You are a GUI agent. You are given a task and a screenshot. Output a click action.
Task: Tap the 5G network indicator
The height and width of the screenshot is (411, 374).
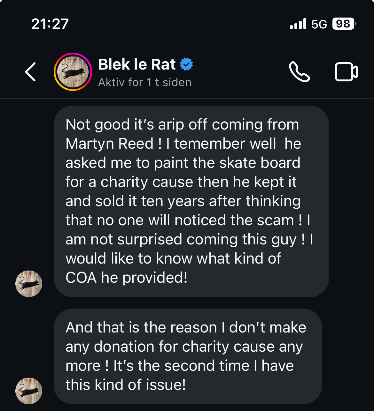319,24
